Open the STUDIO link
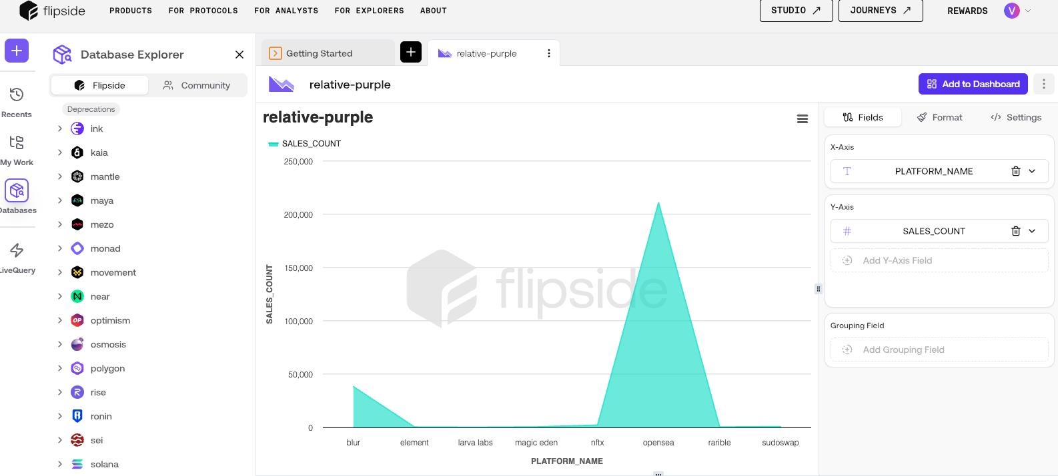The image size is (1058, 476). tap(797, 11)
